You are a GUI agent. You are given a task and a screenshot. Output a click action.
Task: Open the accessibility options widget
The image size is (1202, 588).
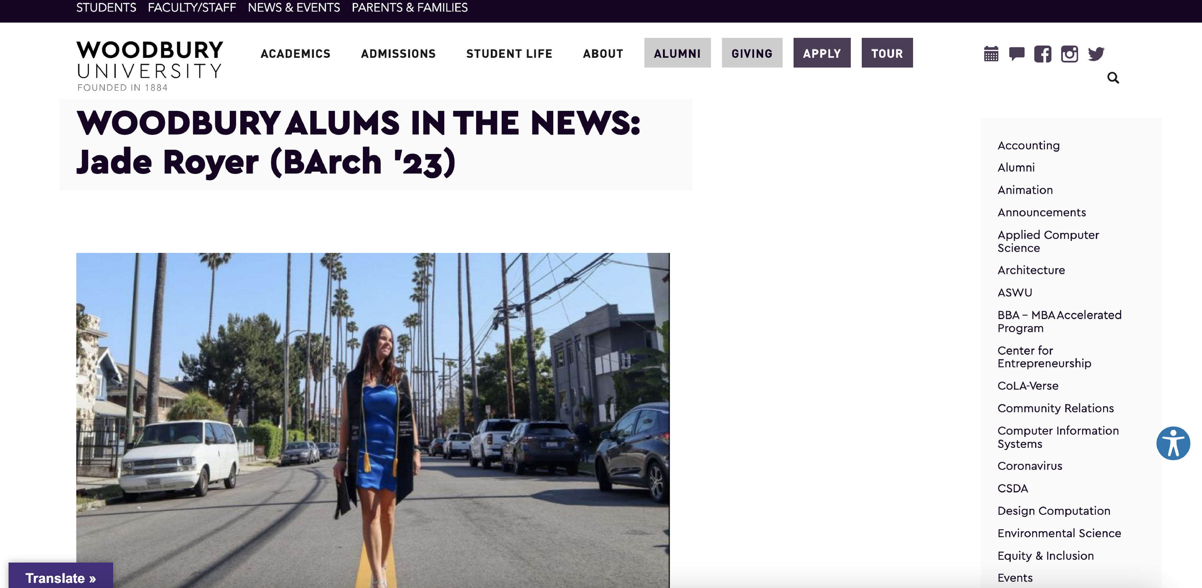1173,443
